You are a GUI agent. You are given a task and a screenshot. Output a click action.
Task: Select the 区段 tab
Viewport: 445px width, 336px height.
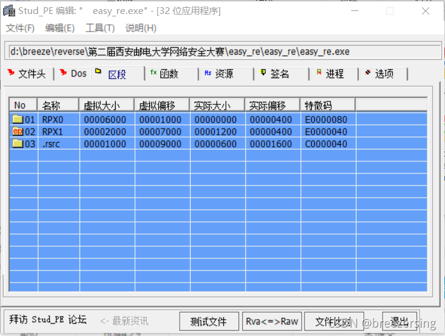pos(118,74)
